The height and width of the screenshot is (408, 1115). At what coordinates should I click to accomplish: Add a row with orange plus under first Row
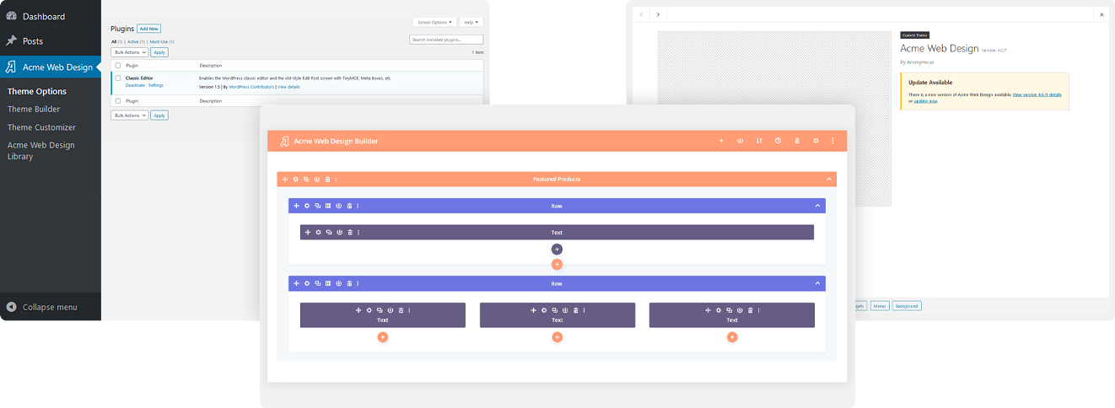pos(557,265)
